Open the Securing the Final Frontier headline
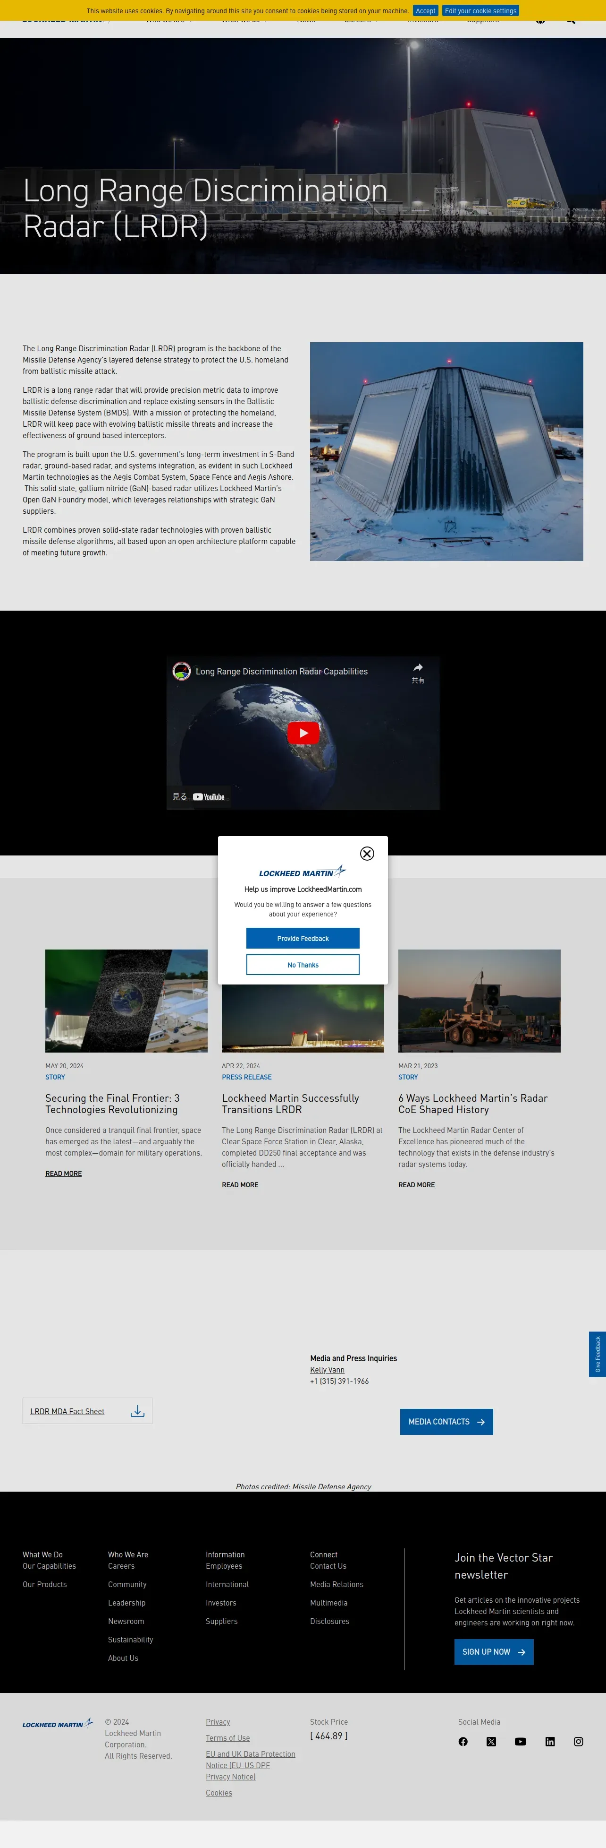 tap(112, 1103)
